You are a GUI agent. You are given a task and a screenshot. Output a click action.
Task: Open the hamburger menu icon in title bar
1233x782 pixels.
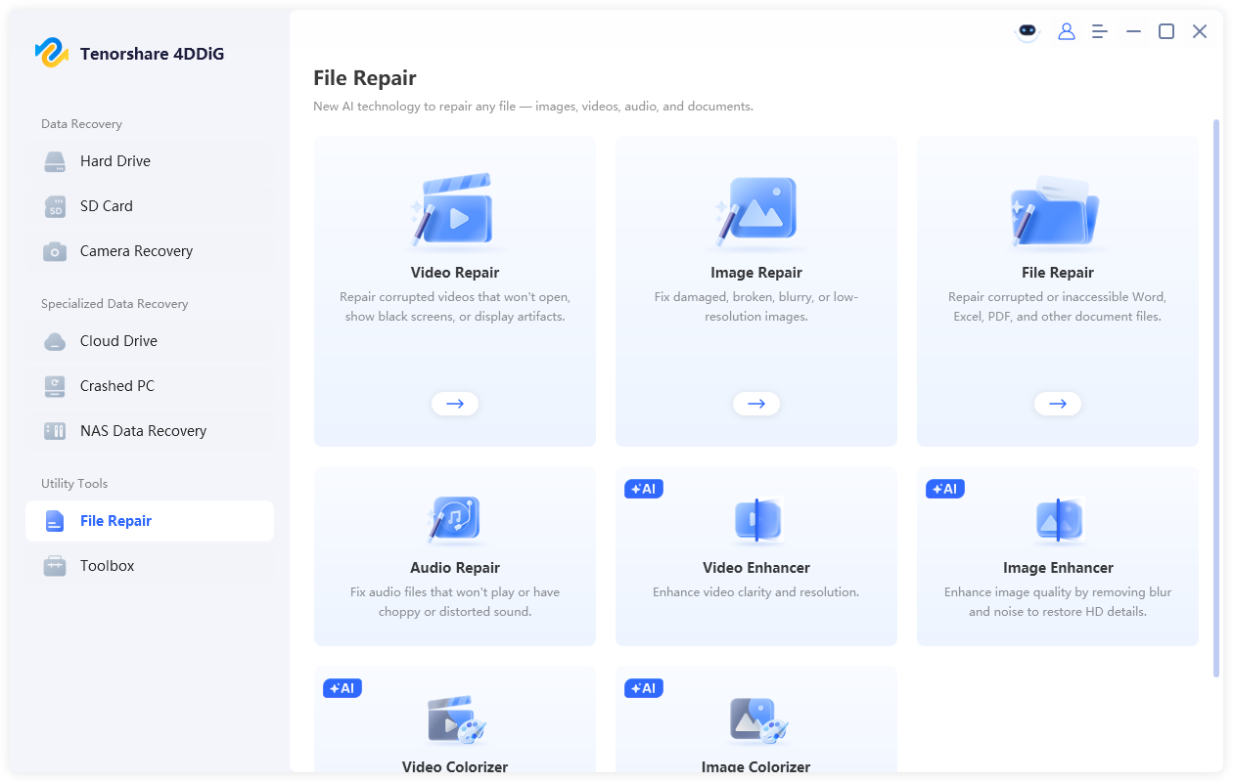(x=1100, y=31)
